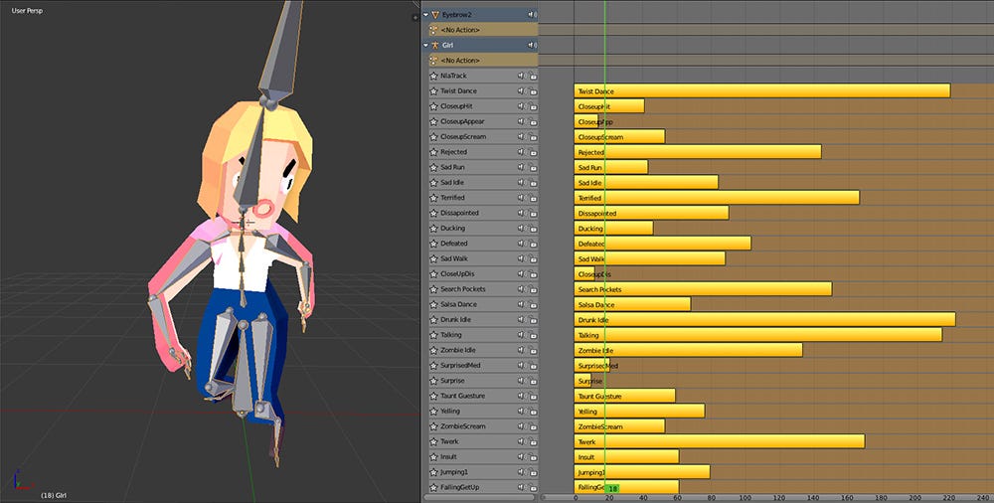Image resolution: width=994 pixels, height=503 pixels.
Task: Lock the Taunt Guesture track
Action: [x=533, y=396]
